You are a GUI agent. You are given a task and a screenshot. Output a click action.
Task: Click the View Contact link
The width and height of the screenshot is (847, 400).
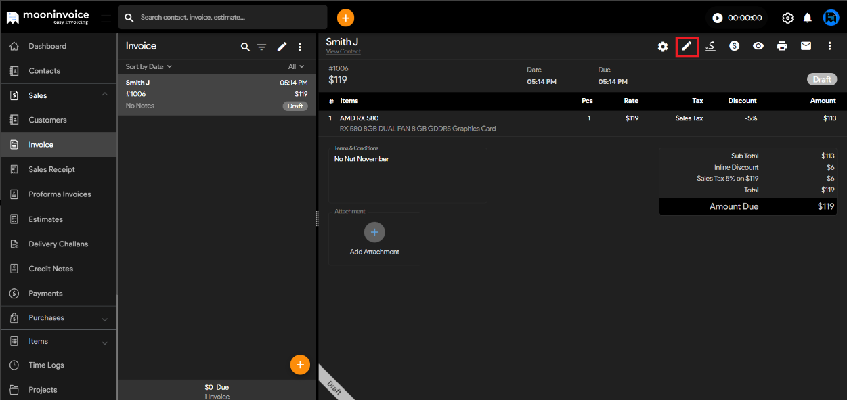(x=343, y=52)
